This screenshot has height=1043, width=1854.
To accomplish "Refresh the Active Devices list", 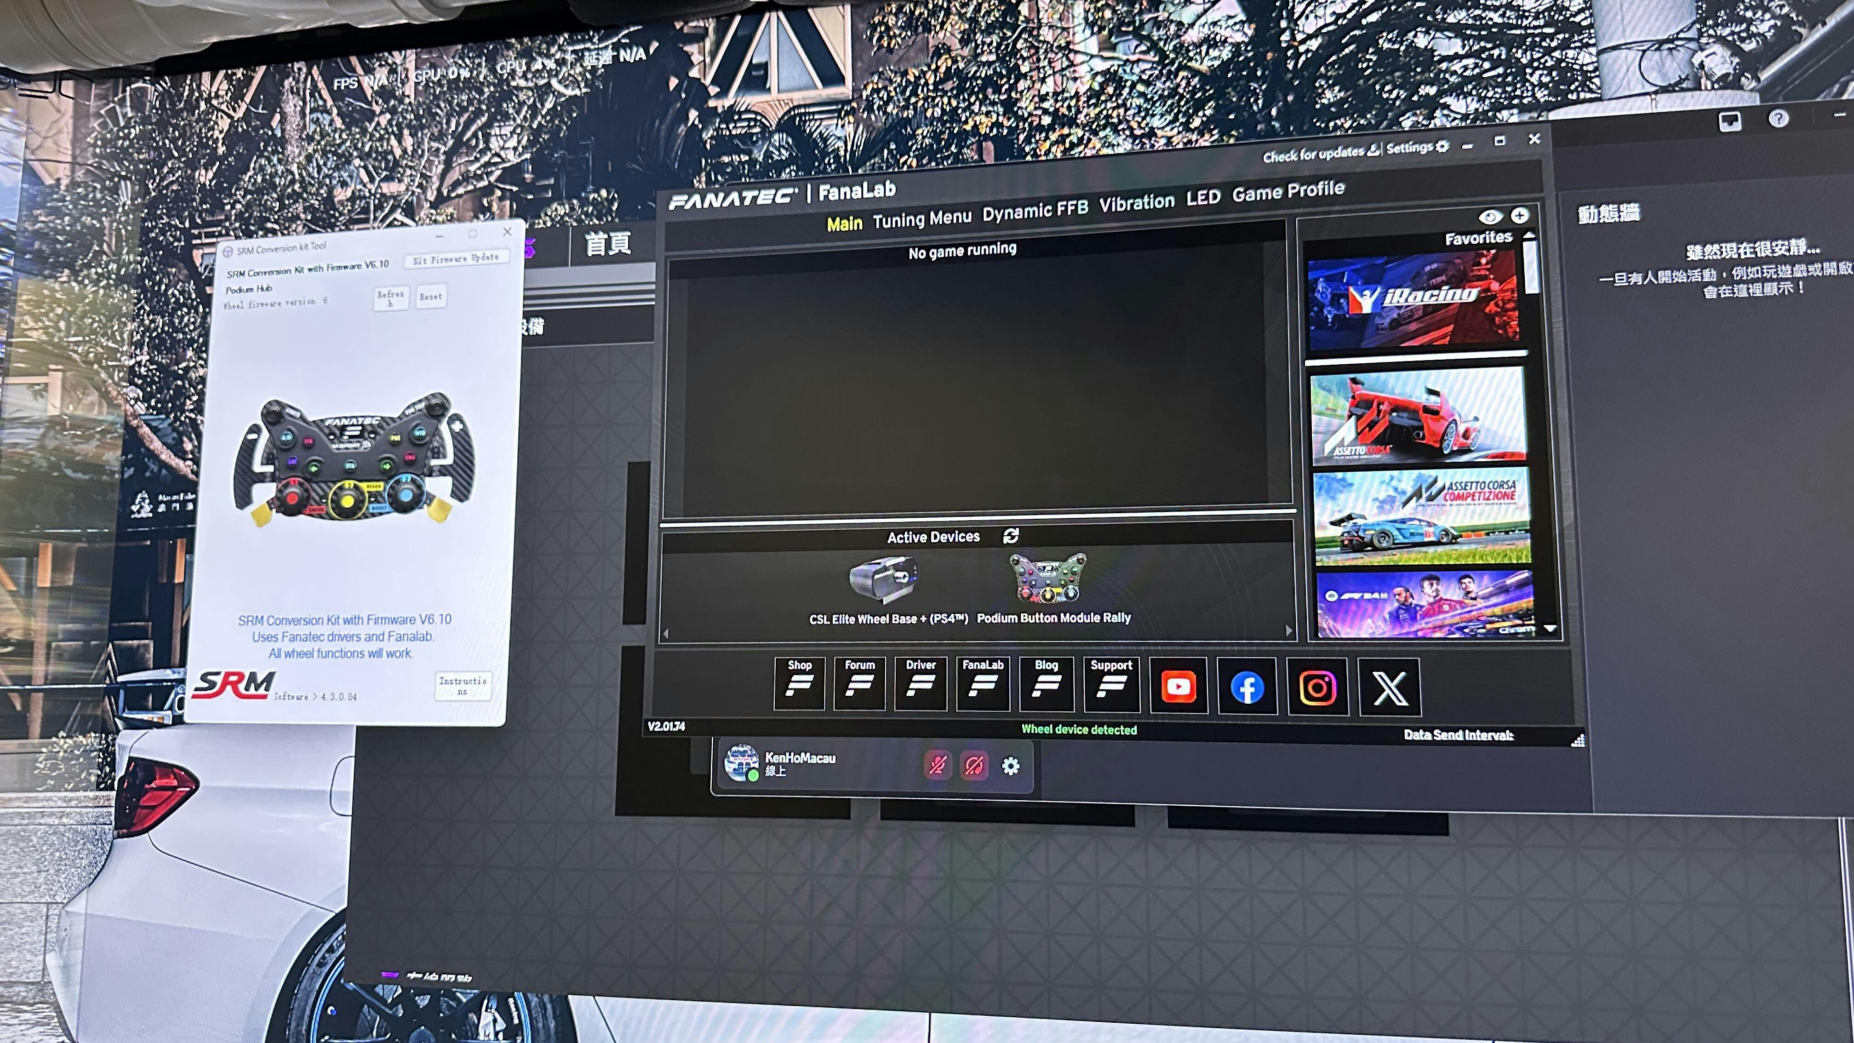I will pyautogui.click(x=1011, y=536).
